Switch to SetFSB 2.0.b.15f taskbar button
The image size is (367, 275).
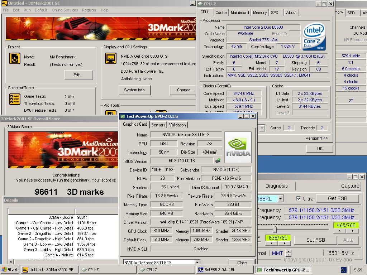coord(224,270)
